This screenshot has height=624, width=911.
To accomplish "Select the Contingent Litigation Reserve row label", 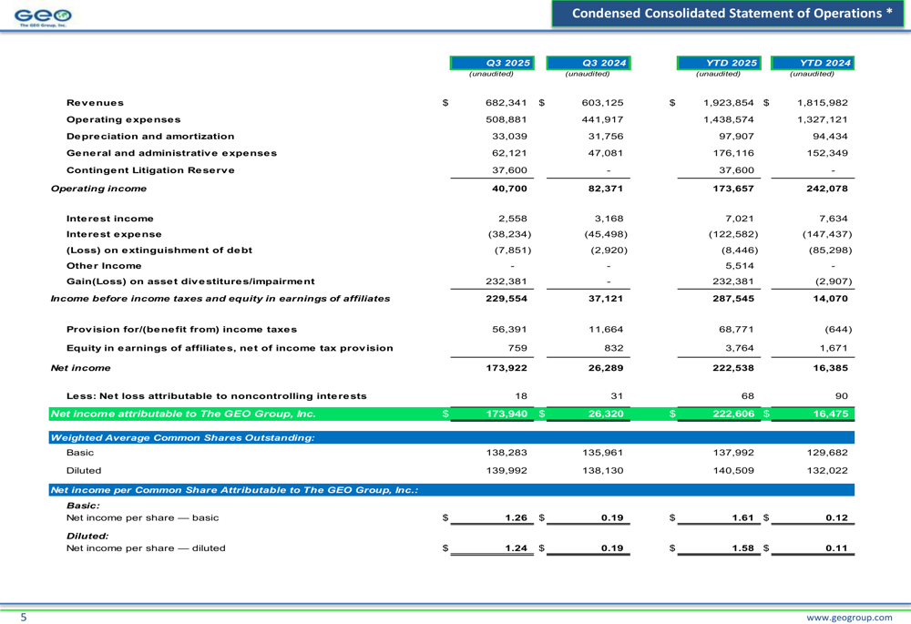I will (x=150, y=170).
